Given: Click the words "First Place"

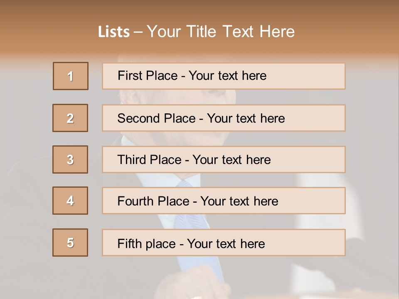Looking at the screenshot, I should coord(147,76).
